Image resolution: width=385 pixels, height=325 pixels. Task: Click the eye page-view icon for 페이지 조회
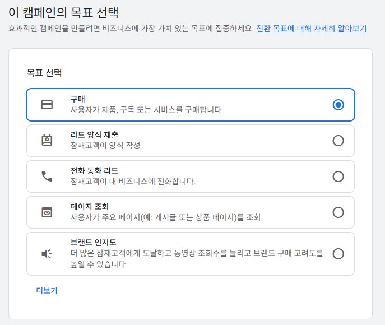tap(47, 212)
